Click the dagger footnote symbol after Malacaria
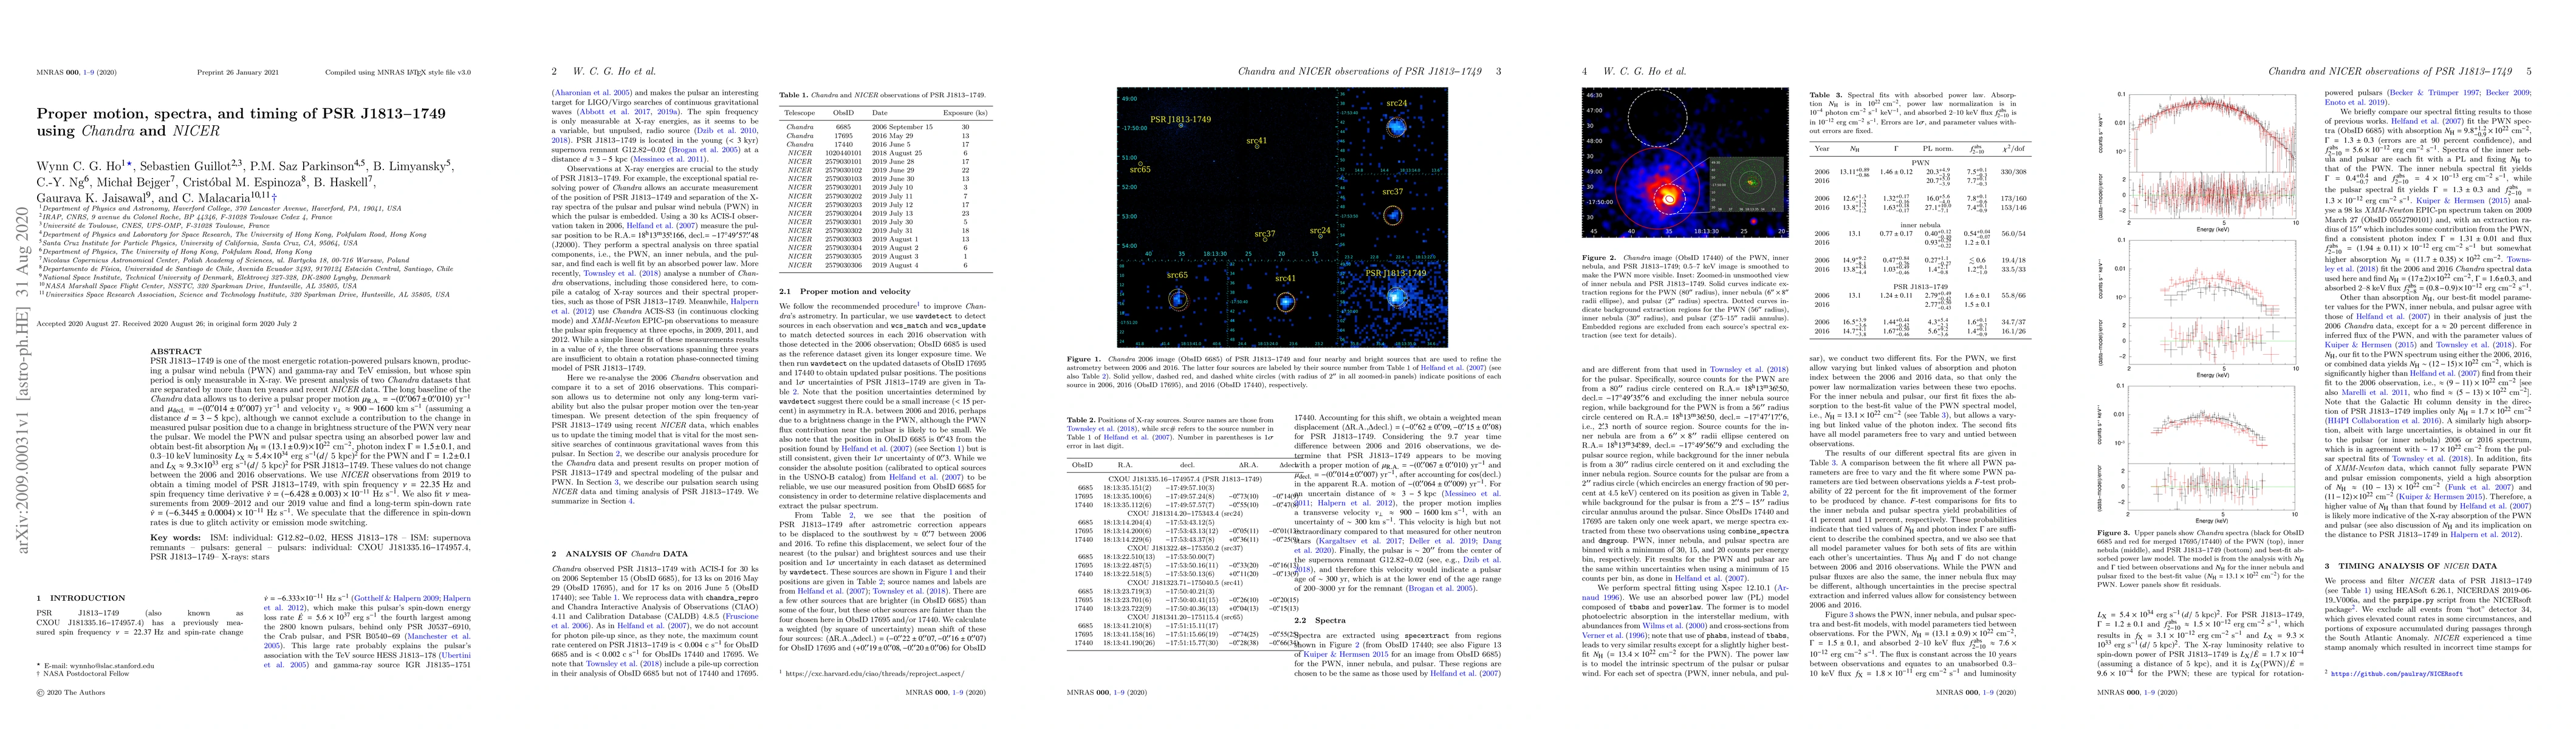 tap(274, 198)
